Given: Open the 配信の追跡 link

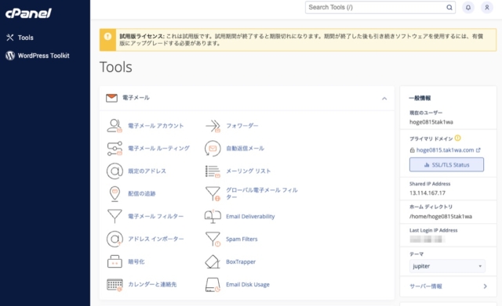Looking at the screenshot, I should pyautogui.click(x=142, y=193).
